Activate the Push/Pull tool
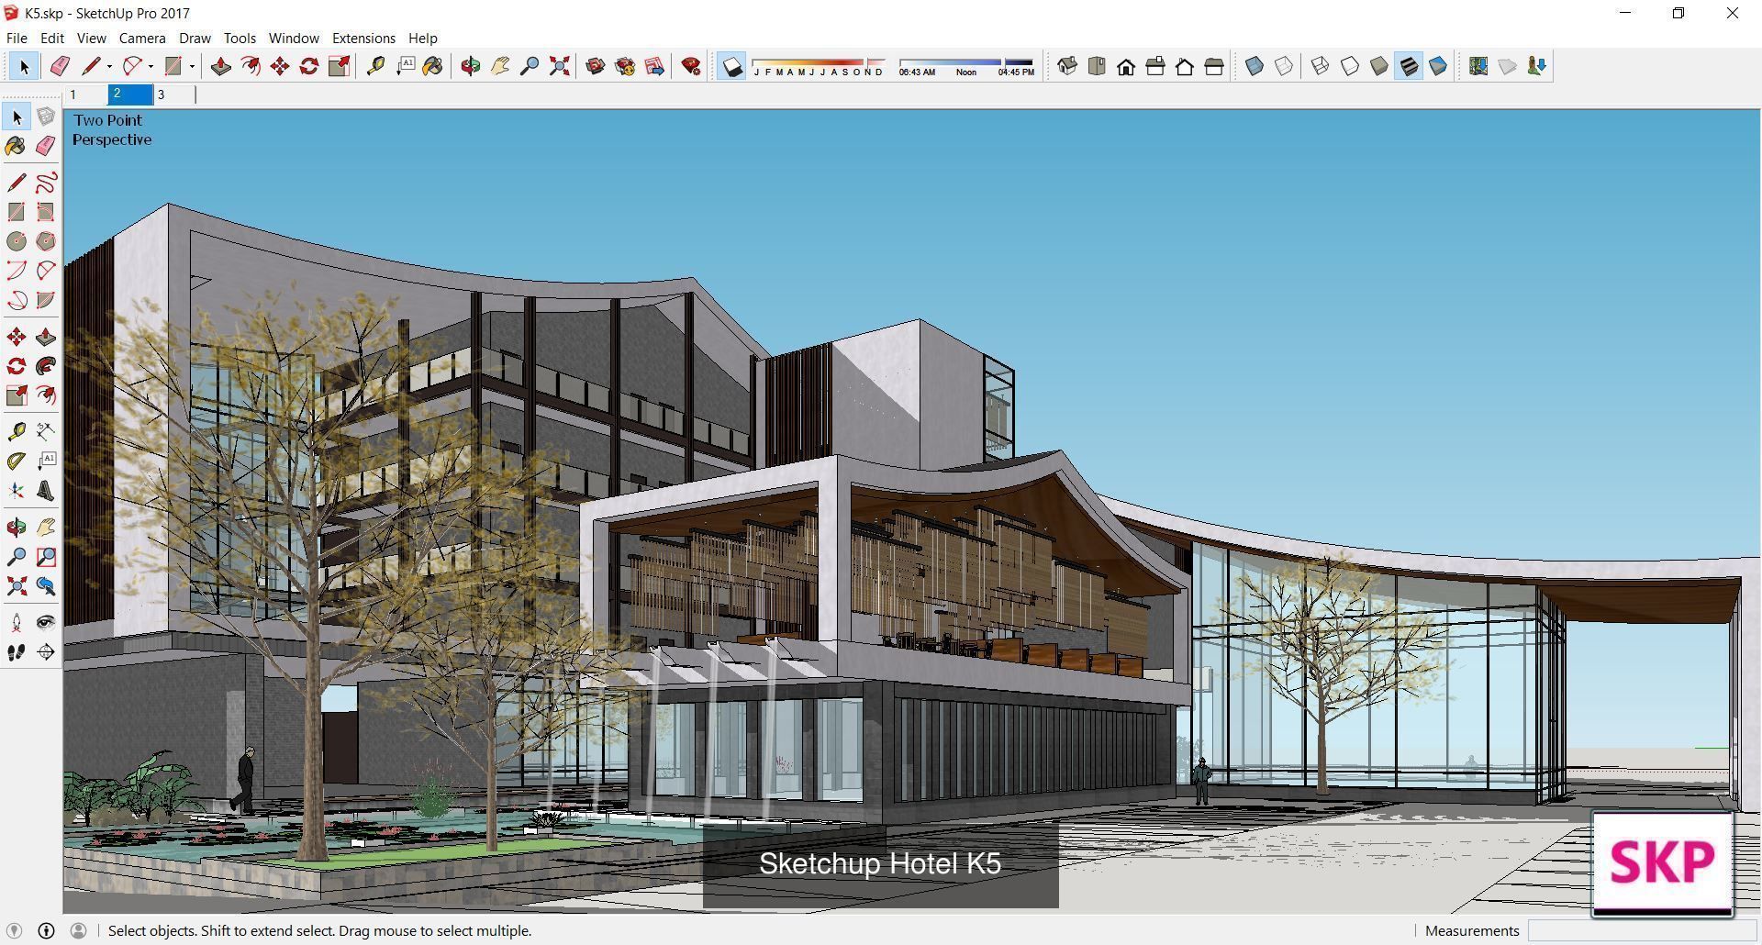The image size is (1762, 945). [x=220, y=66]
